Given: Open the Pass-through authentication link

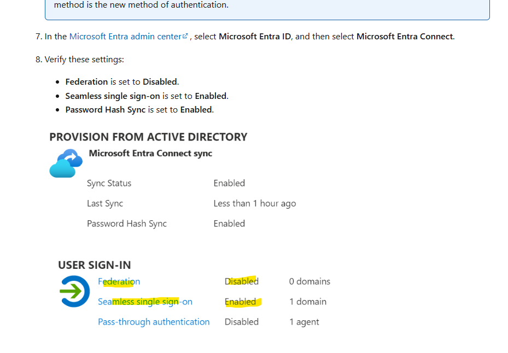Looking at the screenshot, I should (x=154, y=322).
